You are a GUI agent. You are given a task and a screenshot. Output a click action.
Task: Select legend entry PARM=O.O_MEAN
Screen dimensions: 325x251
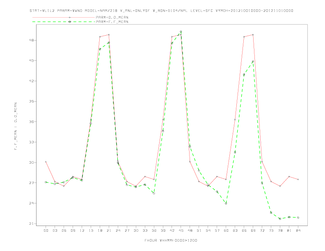tap(112, 17)
